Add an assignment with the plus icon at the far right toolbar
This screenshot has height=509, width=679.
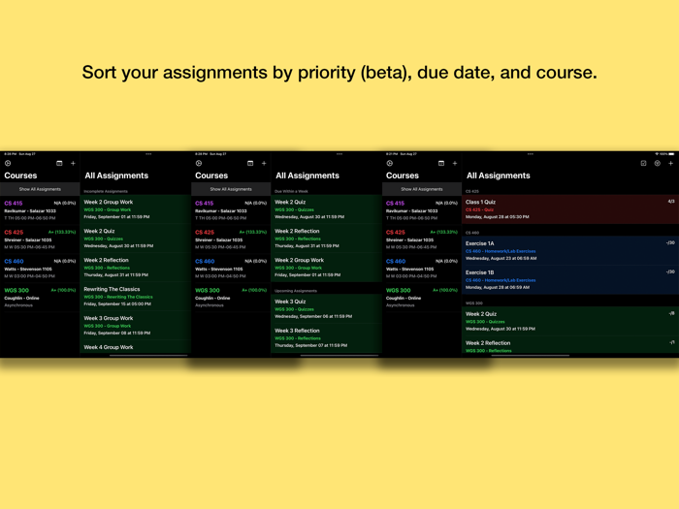671,163
